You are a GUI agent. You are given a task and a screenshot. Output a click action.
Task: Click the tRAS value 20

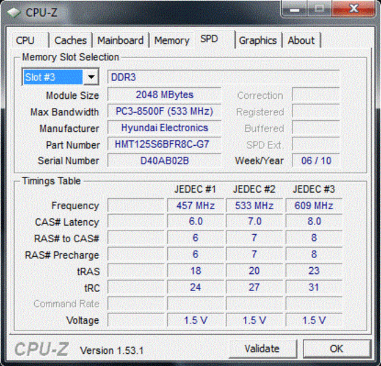(x=254, y=271)
